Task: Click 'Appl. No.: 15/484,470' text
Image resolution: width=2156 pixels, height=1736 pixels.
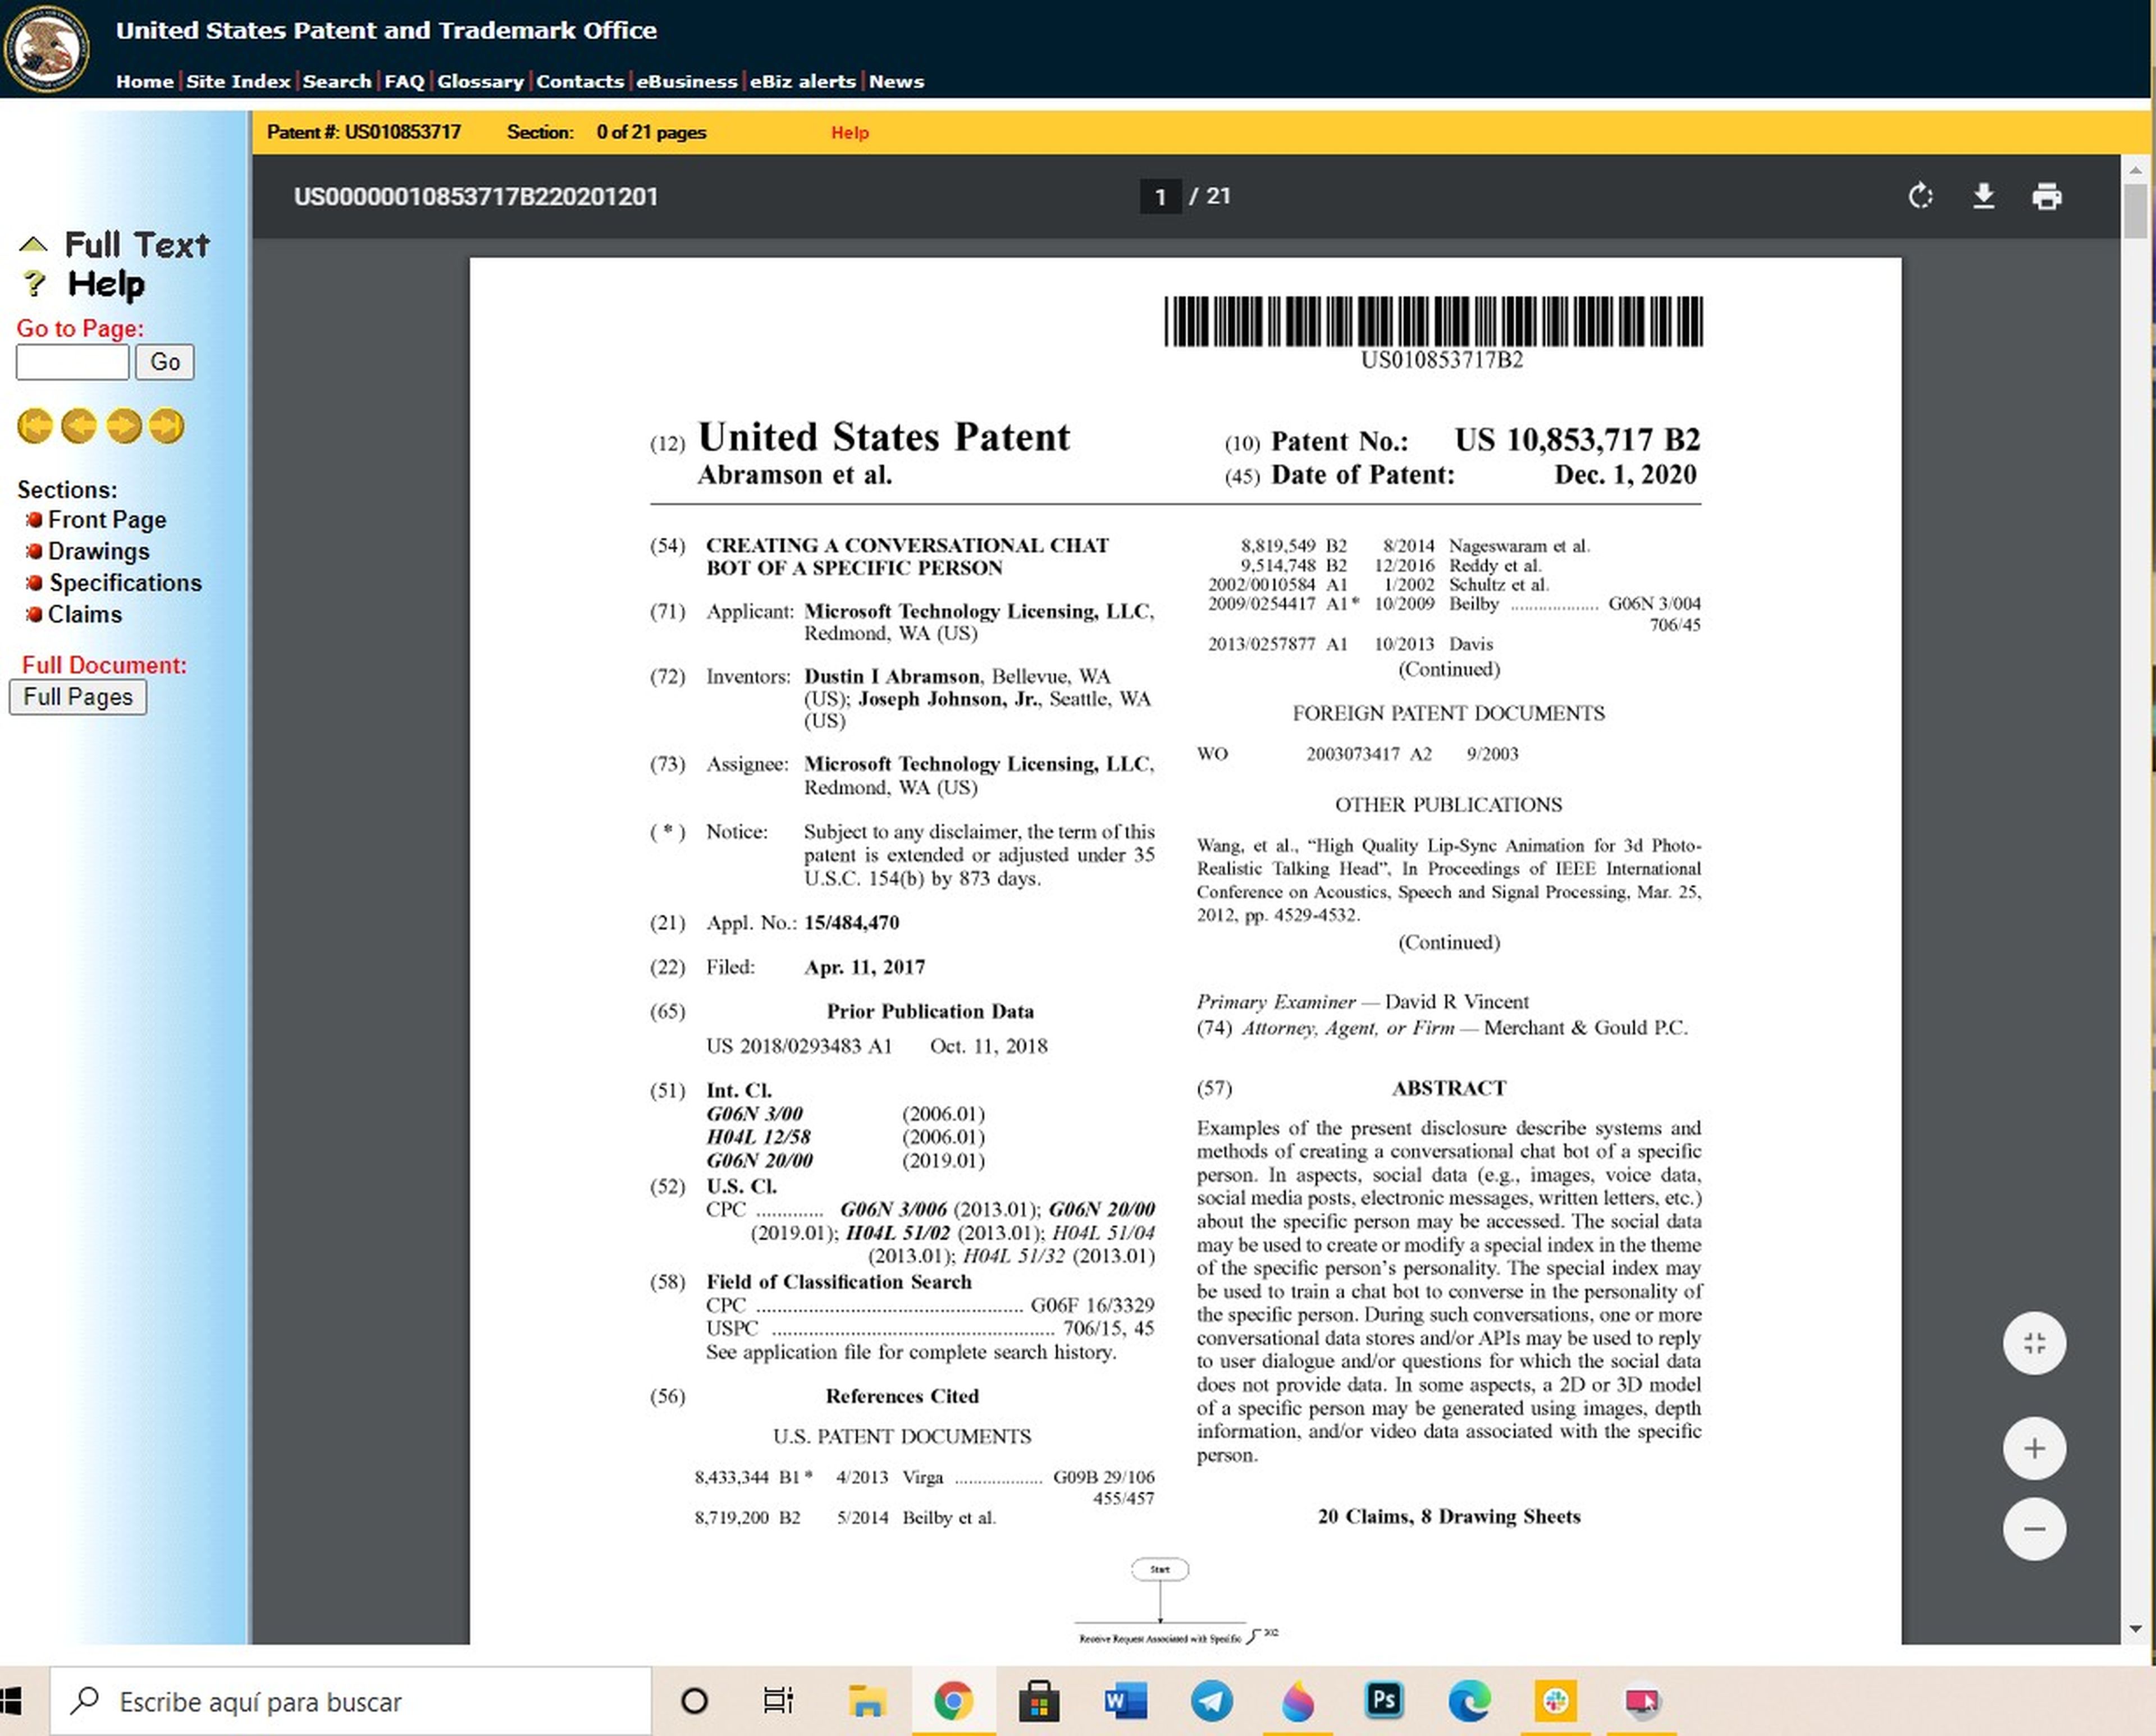Action: (x=802, y=923)
